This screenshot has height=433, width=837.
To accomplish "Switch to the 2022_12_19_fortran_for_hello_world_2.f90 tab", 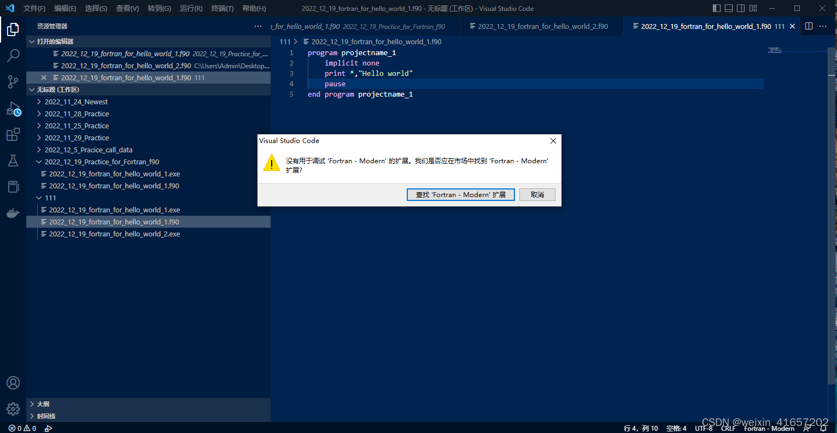I will pyautogui.click(x=541, y=26).
